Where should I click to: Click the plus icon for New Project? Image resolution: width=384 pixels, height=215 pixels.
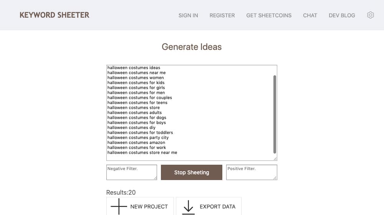119,207
